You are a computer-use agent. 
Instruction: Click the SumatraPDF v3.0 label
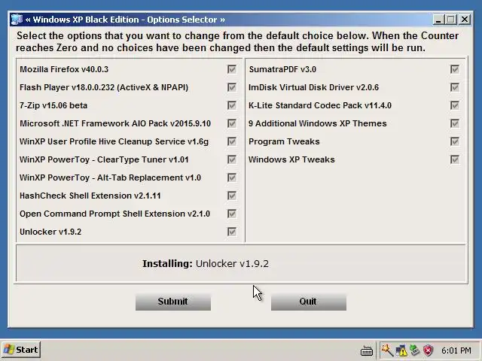(x=282, y=69)
